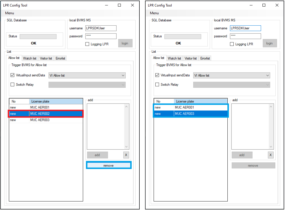This screenshot has width=285, height=210.
Task: Click login button in right window
Action: point(269,43)
